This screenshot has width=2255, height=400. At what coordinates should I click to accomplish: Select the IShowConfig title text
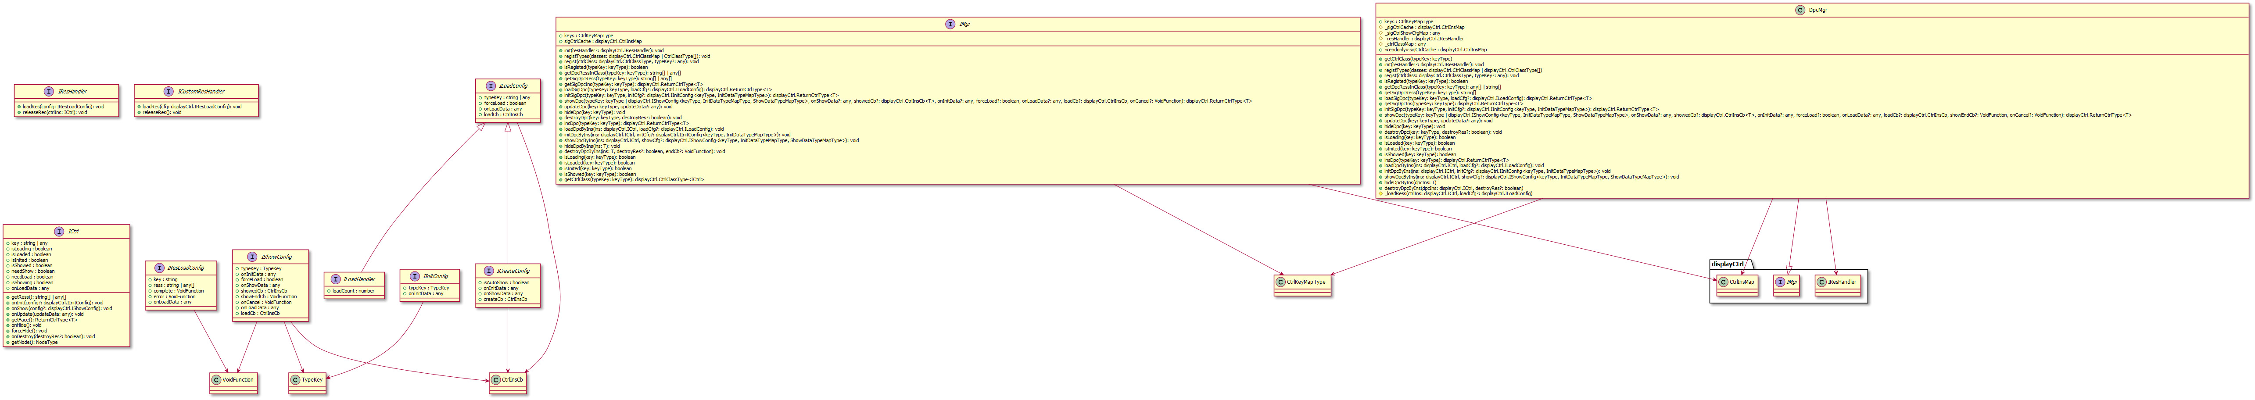pos(276,257)
